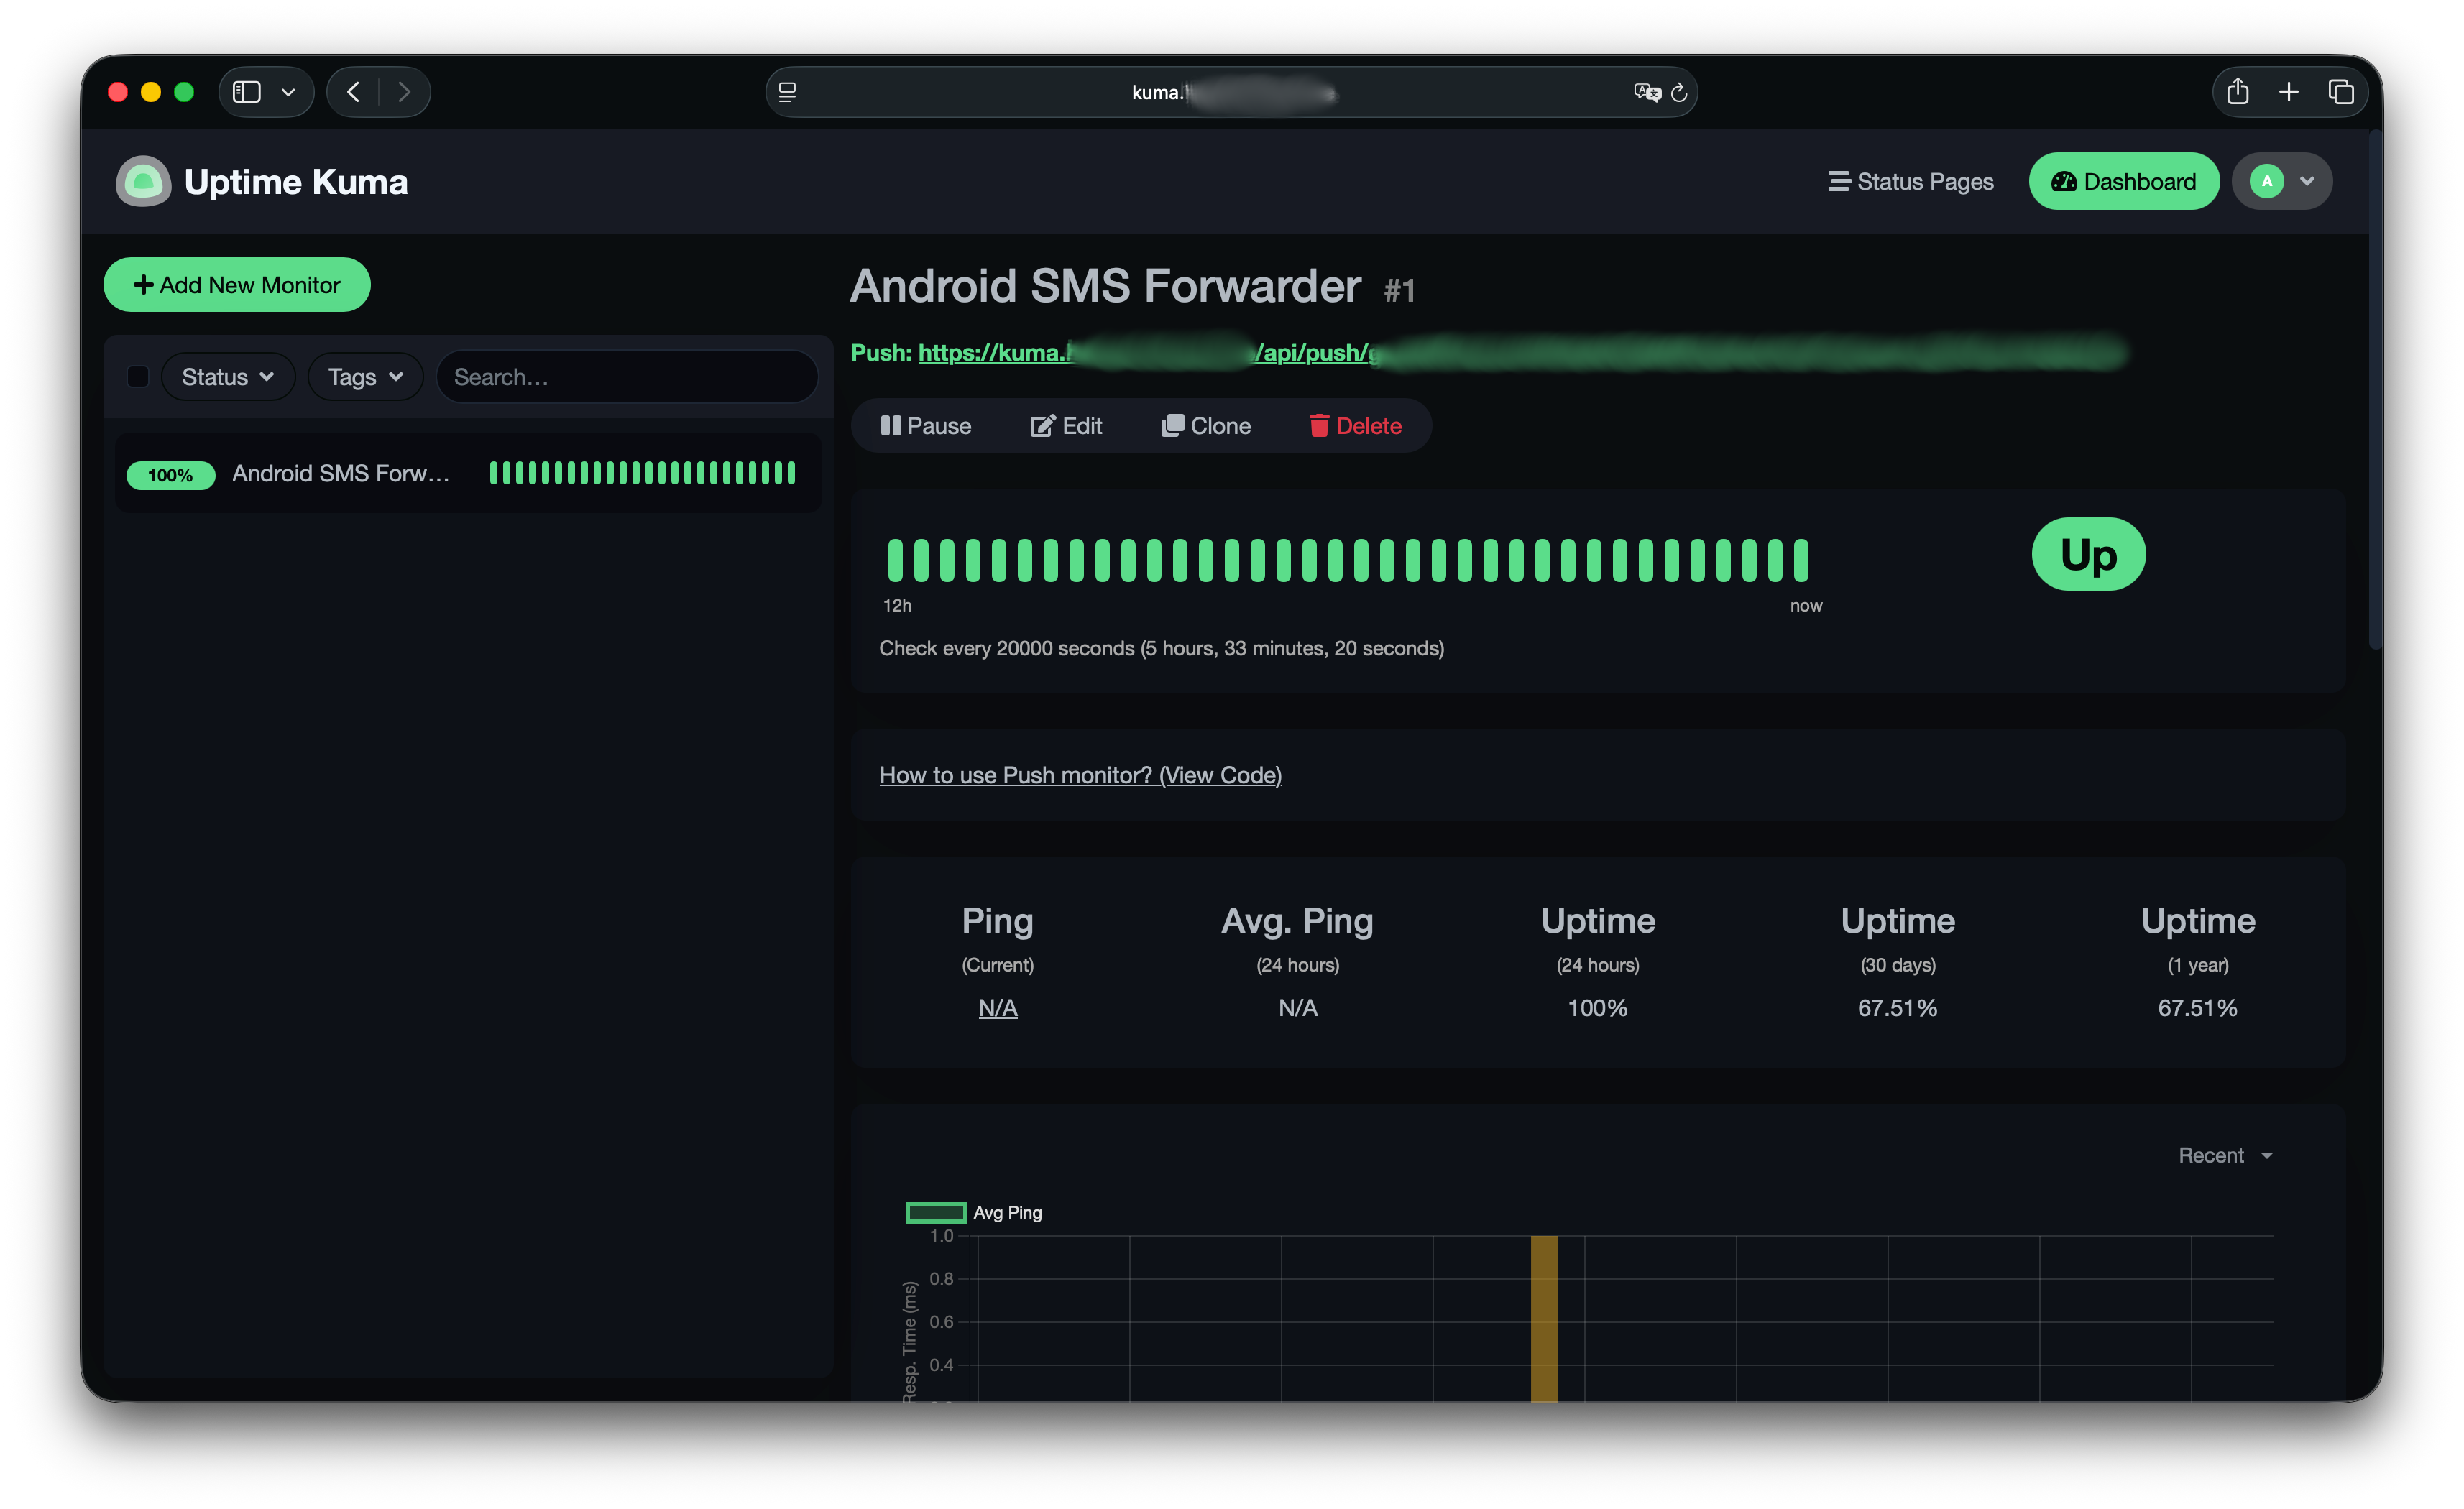The image size is (2464, 1509).
Task: Focus the monitor Search field
Action: point(627,377)
